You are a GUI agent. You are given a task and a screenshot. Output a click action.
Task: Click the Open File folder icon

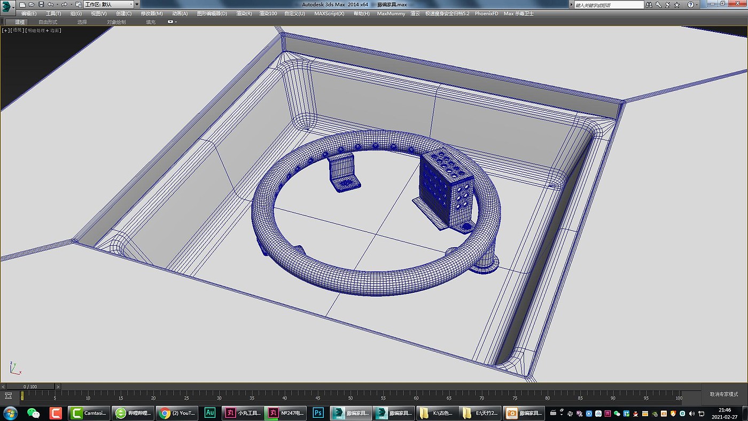click(x=32, y=4)
